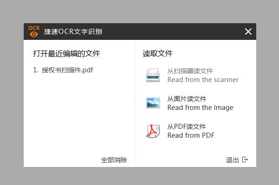Choose Read from PDF text
Image resolution: width=279 pixels, height=185 pixels.
coord(191,135)
